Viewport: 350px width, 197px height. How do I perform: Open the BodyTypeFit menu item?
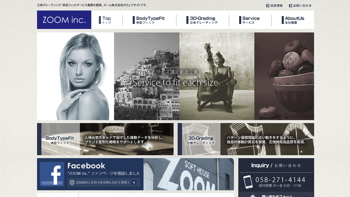coord(149,20)
